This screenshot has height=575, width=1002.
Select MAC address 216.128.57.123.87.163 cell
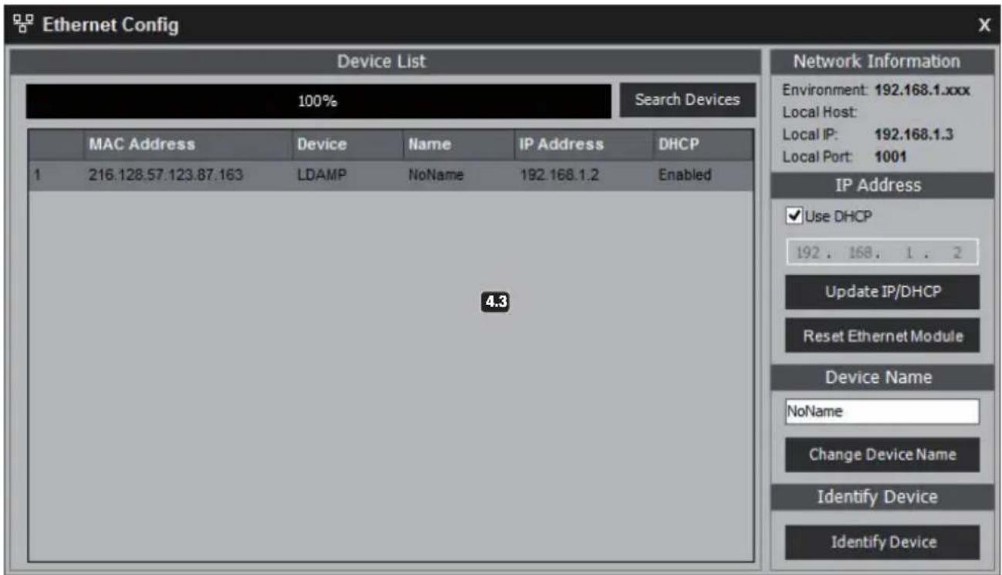[166, 175]
